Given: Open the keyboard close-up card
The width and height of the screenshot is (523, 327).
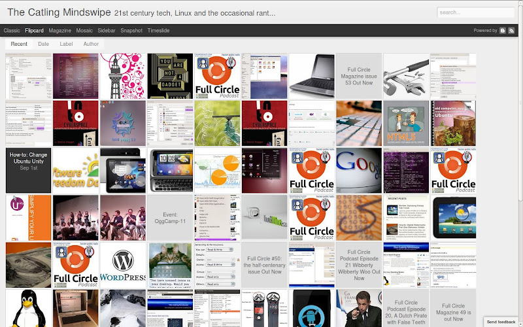Looking at the screenshot, I should [359, 124].
